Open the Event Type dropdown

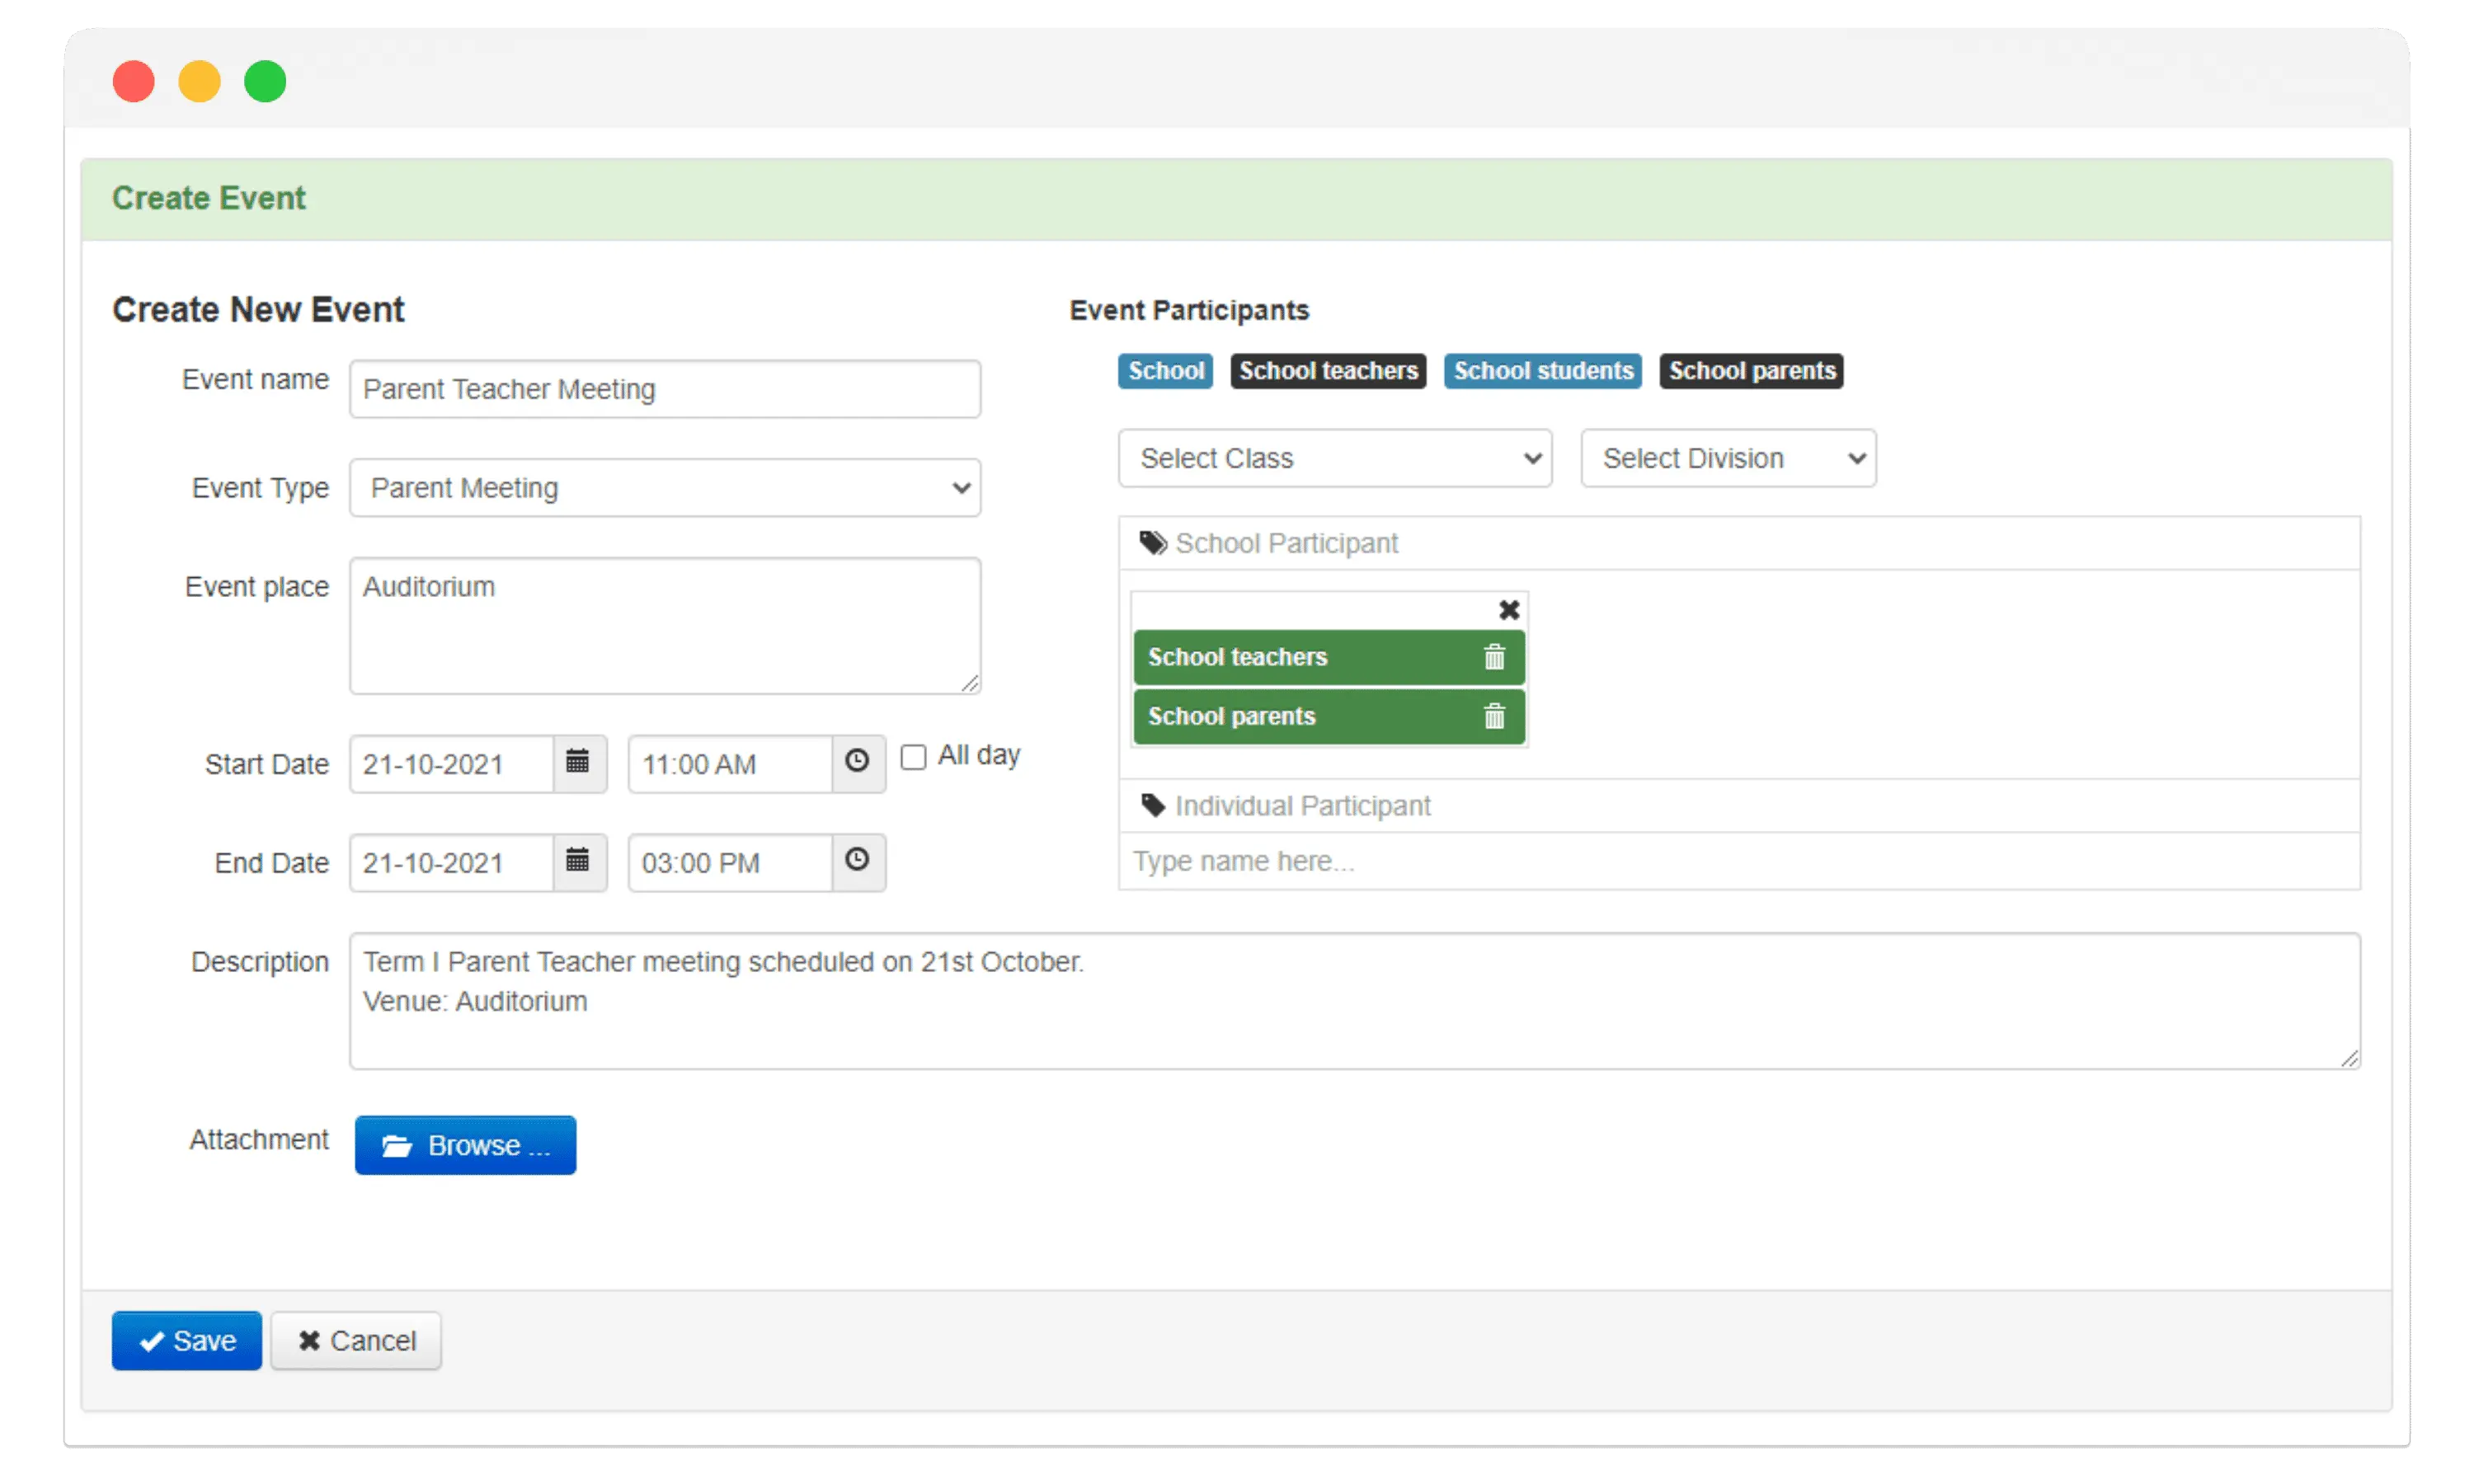[x=665, y=488]
